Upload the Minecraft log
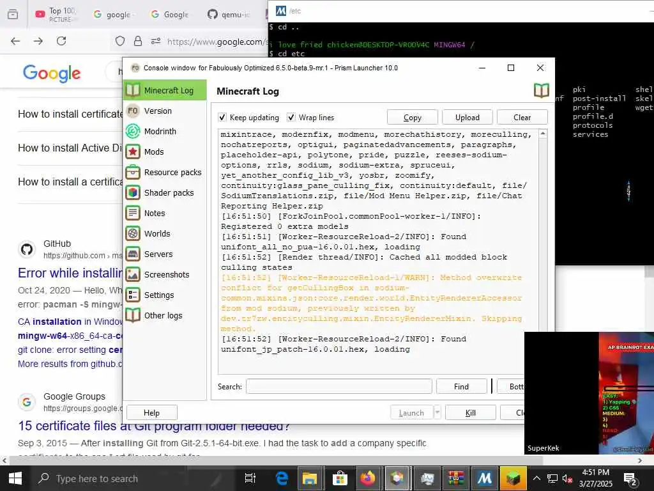 coord(467,118)
